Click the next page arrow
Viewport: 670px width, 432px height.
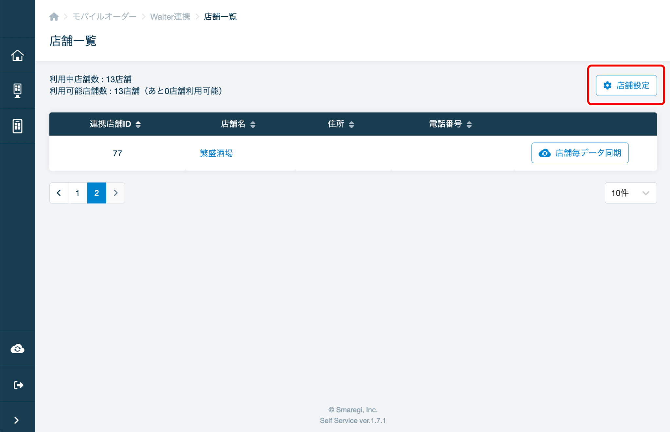coord(115,193)
